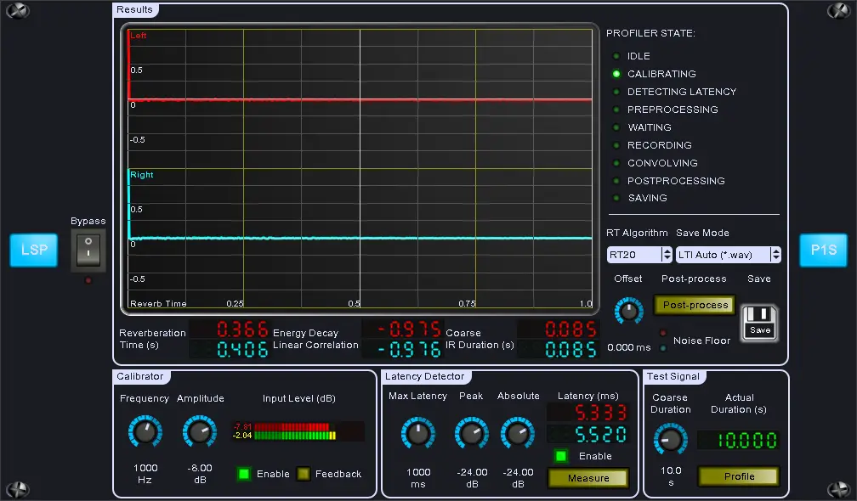Toggle the Bypass switch
857x501 pixels.
(x=88, y=250)
